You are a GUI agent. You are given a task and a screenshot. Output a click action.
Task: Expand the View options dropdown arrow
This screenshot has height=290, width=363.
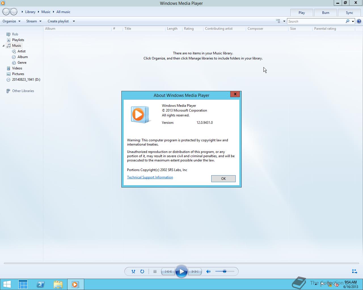click(284, 21)
